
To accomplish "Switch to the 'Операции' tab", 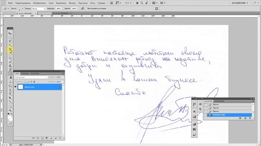I will pos(219,101).
